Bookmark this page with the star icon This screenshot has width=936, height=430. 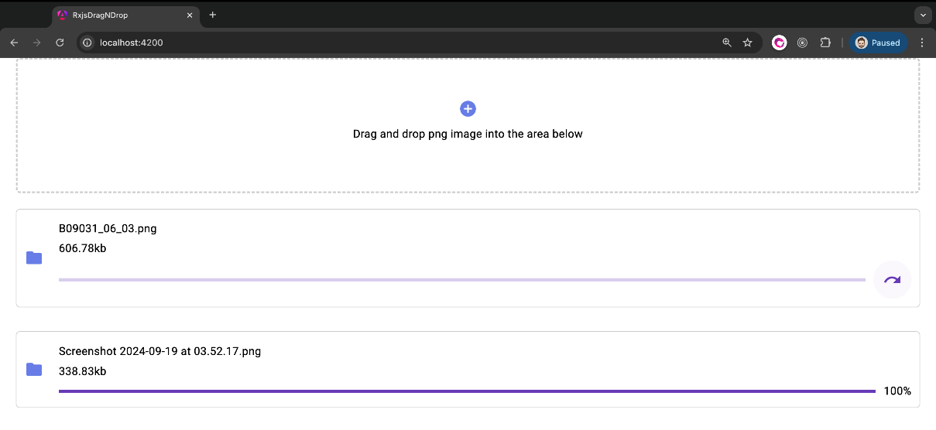(x=748, y=43)
